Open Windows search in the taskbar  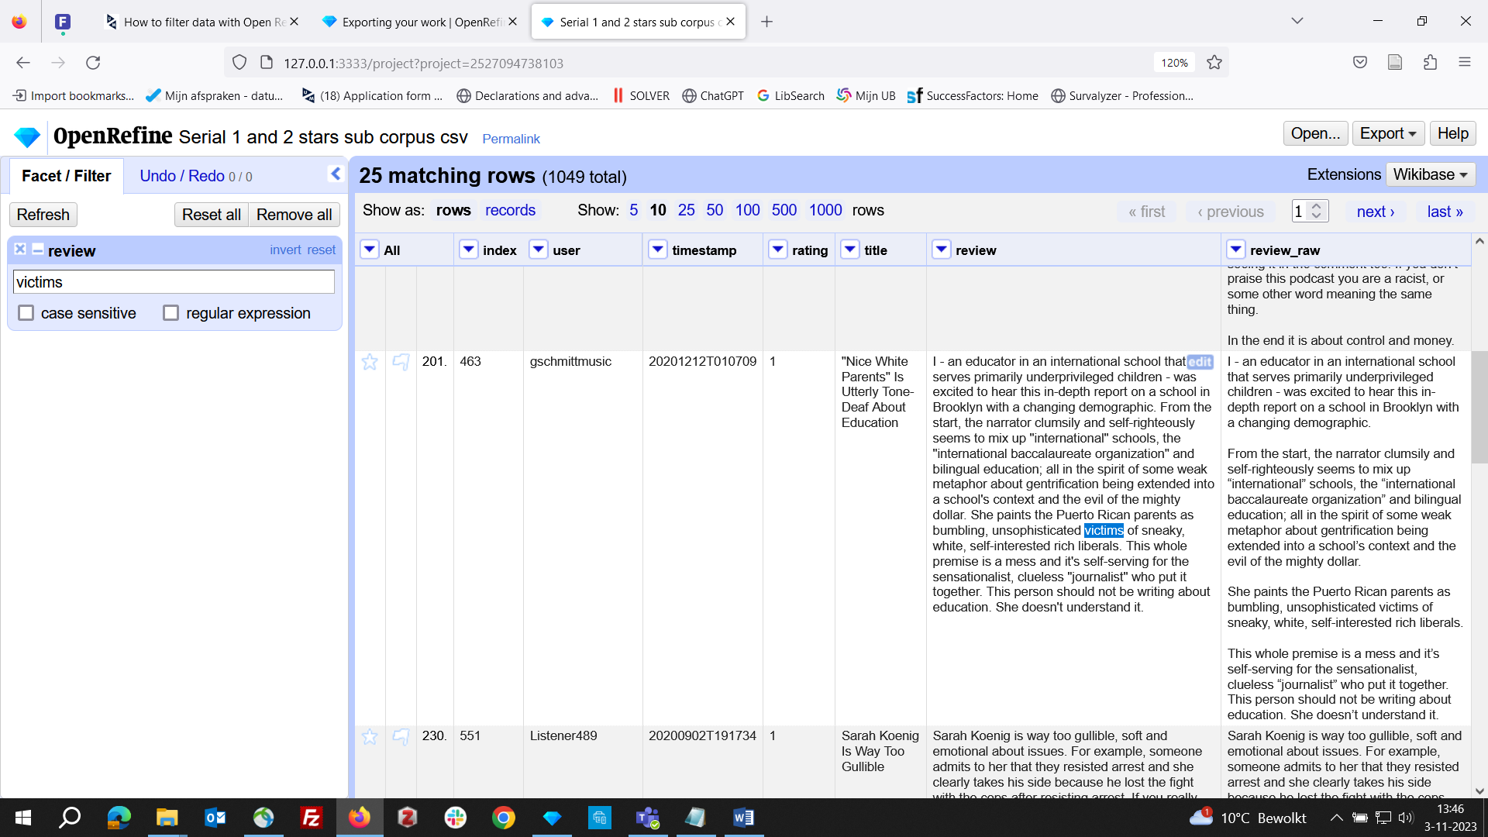[x=71, y=818]
